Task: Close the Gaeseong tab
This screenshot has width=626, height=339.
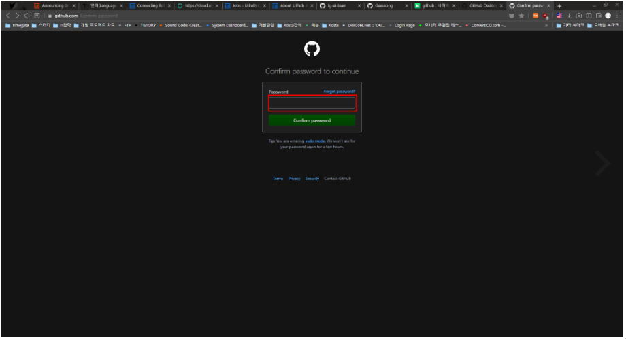Action: point(408,6)
